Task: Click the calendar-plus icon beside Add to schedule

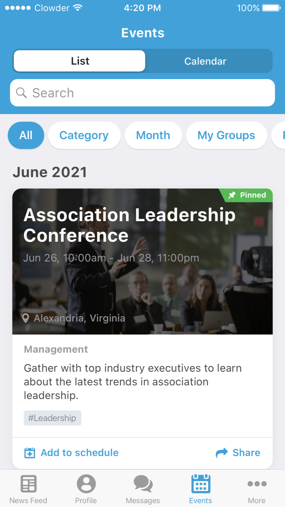Action: pyautogui.click(x=30, y=453)
